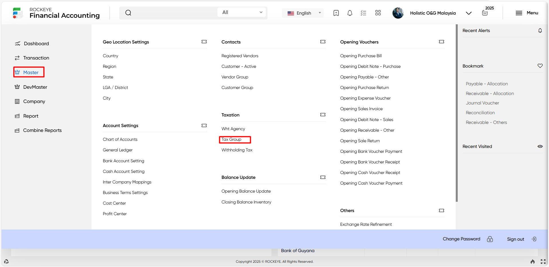Click the Others section bookmark icon
Image resolution: width=549 pixels, height=267 pixels.
pos(441,211)
